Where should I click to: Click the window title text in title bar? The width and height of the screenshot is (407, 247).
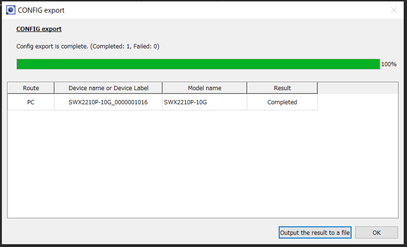(x=41, y=10)
